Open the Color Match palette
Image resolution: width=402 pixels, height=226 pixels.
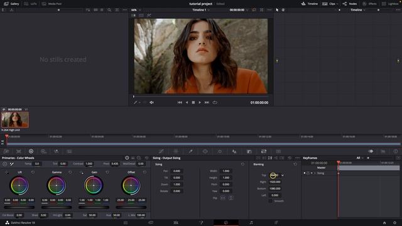(x=19, y=151)
